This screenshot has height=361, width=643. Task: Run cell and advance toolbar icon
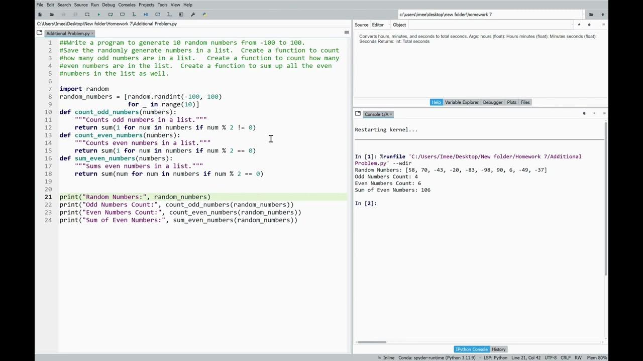122,15
